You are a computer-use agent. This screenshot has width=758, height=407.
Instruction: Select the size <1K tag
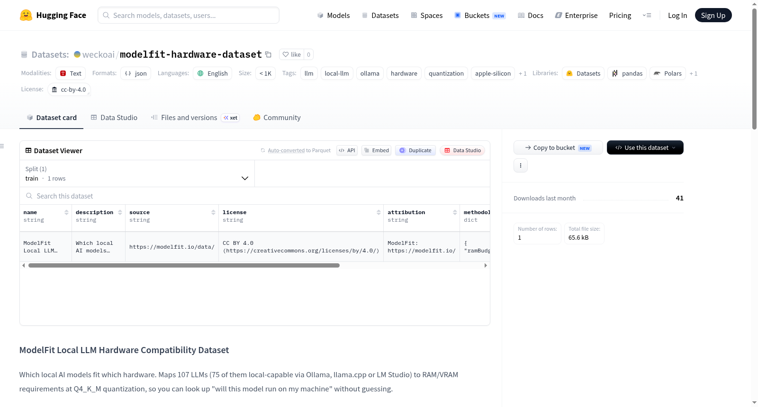pos(265,73)
